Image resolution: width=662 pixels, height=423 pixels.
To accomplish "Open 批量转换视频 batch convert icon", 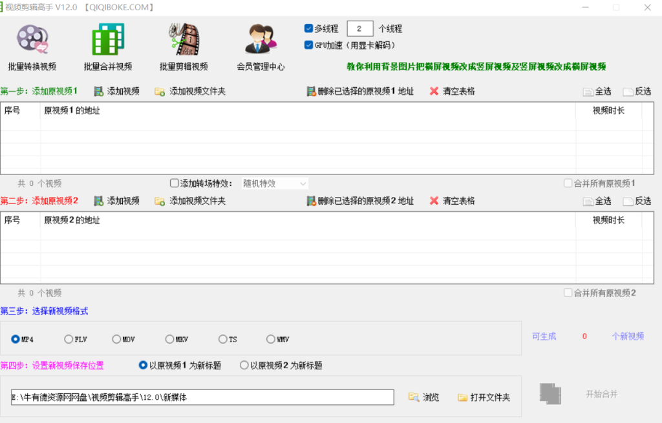I will (32, 40).
